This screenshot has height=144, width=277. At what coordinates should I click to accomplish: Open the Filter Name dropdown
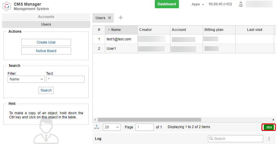[x=26, y=79]
